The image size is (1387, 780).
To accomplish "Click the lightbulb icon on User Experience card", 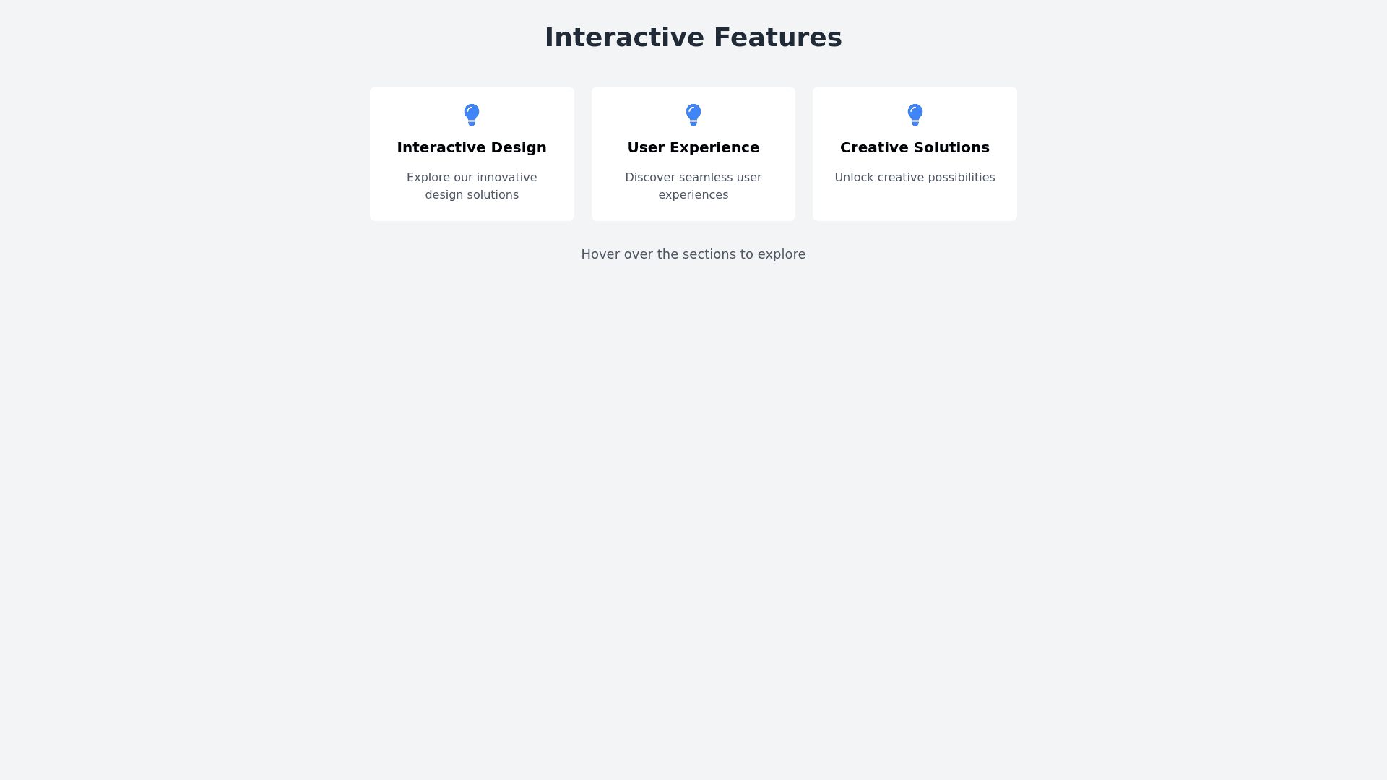I will [693, 115].
